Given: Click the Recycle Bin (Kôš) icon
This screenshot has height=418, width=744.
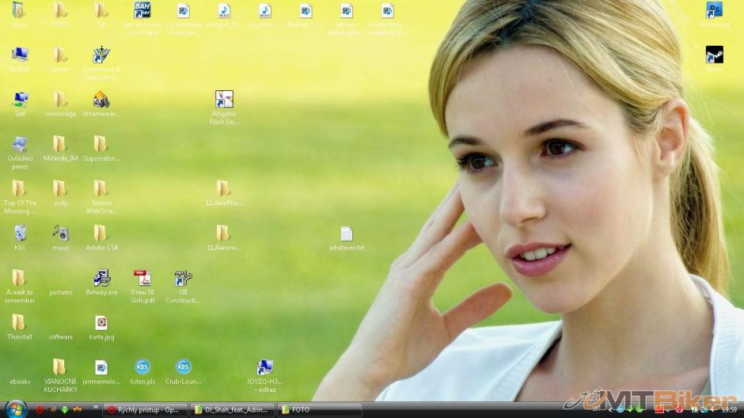Looking at the screenshot, I should (x=20, y=234).
